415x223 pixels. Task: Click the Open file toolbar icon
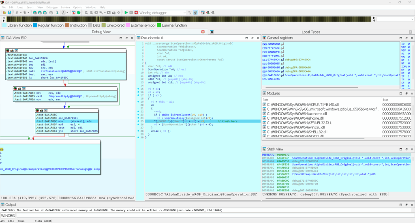point(4,13)
